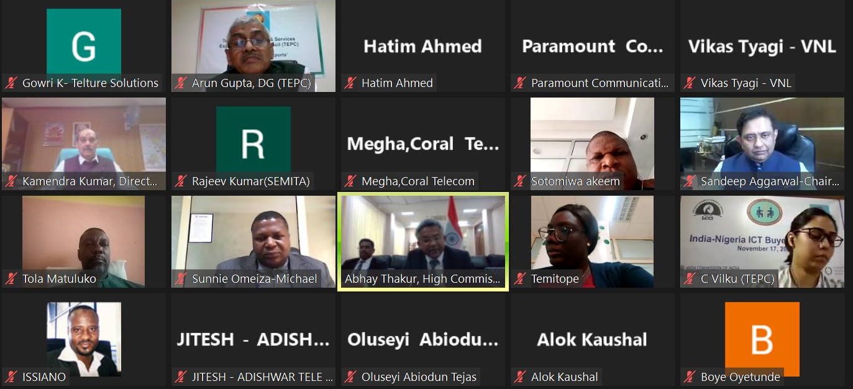
Task: Click muted mic icon next to ISSIANO
Action: (11, 377)
